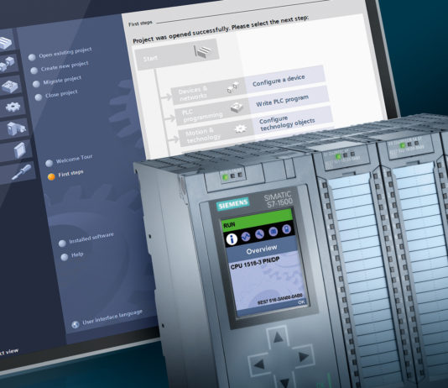Open the Help entry
The width and height of the screenshot is (448, 388).
pos(72,255)
